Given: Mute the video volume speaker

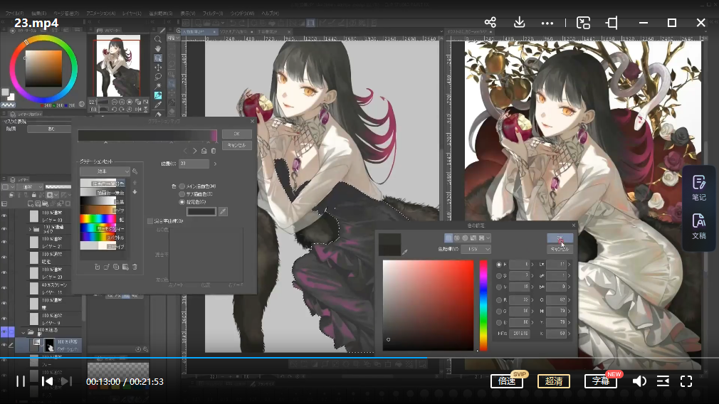Looking at the screenshot, I should coord(640,381).
